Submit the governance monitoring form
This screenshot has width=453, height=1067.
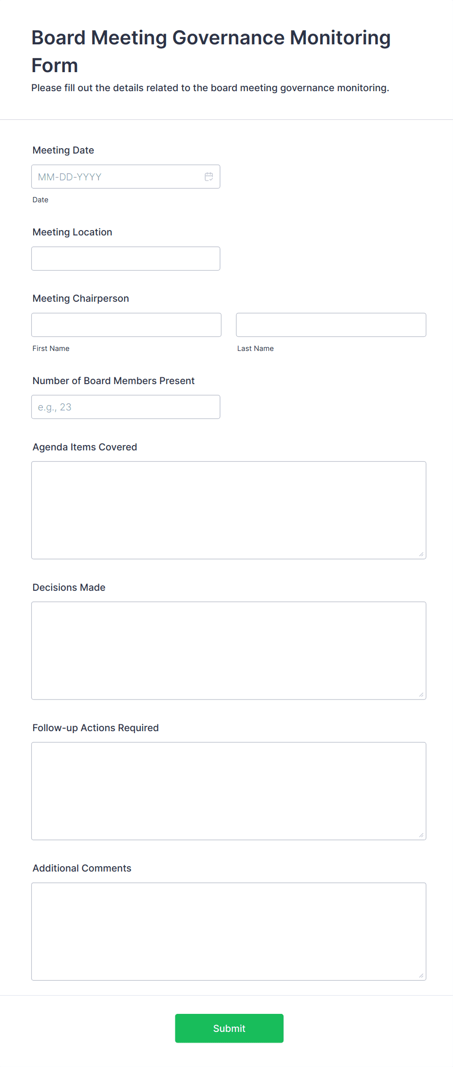coord(229,1028)
